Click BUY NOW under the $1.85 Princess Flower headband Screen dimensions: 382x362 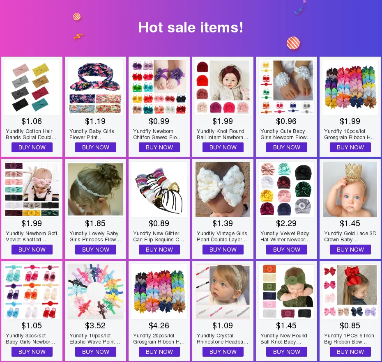[x=95, y=250]
